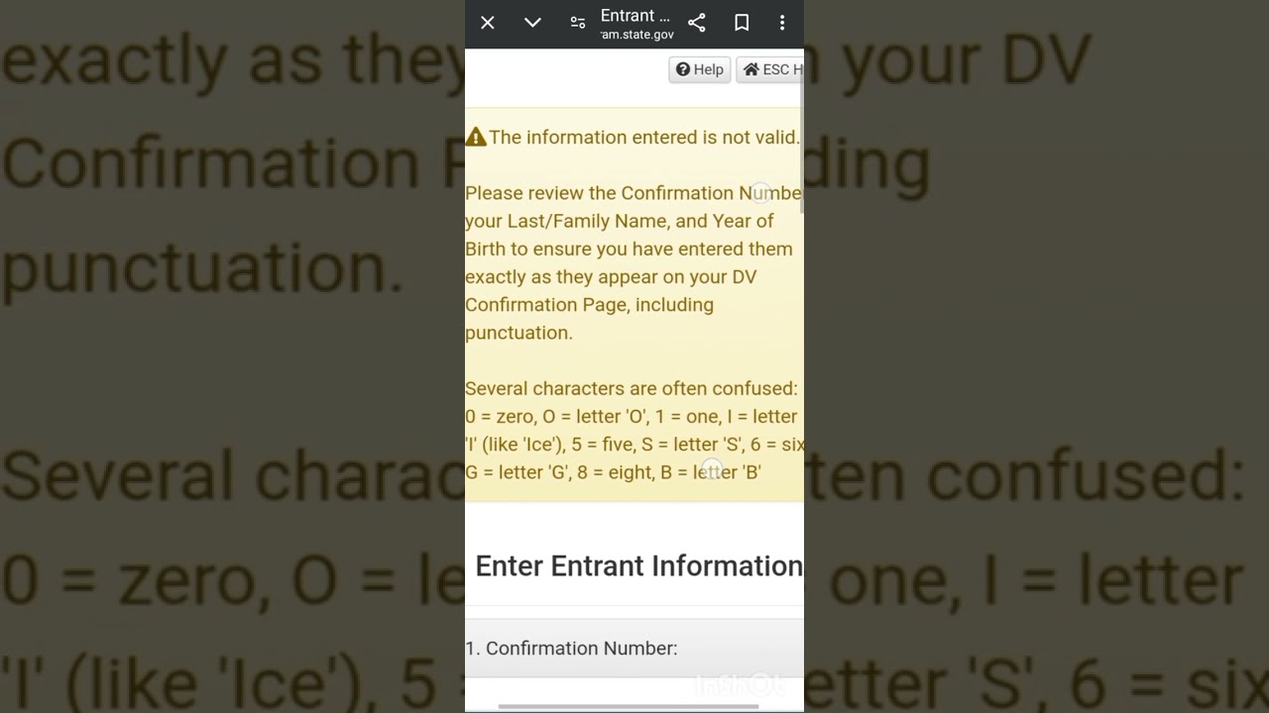Click the page title 'Entrant ...' in toolbar
The image size is (1269, 713).
pyautogui.click(x=635, y=16)
